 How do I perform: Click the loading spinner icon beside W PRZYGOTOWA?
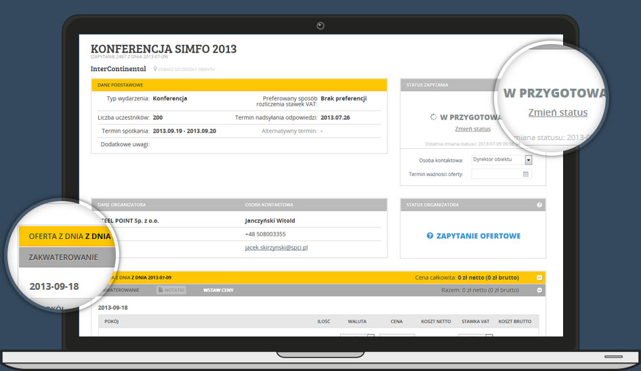(x=433, y=117)
